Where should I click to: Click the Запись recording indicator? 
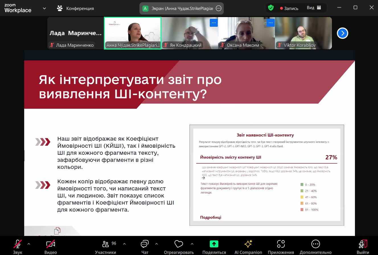289,8
